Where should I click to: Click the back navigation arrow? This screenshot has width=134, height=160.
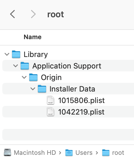[12, 14]
